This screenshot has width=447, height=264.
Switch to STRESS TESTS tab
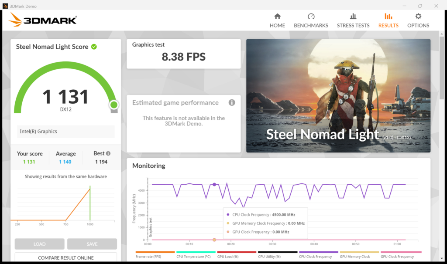(x=353, y=20)
